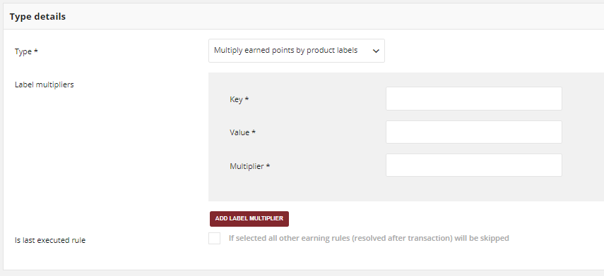Focus the Value input field

(474, 132)
